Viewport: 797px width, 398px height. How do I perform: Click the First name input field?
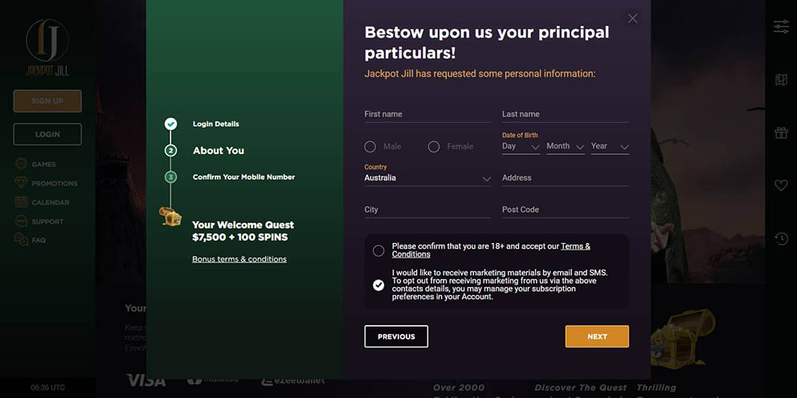(x=427, y=114)
